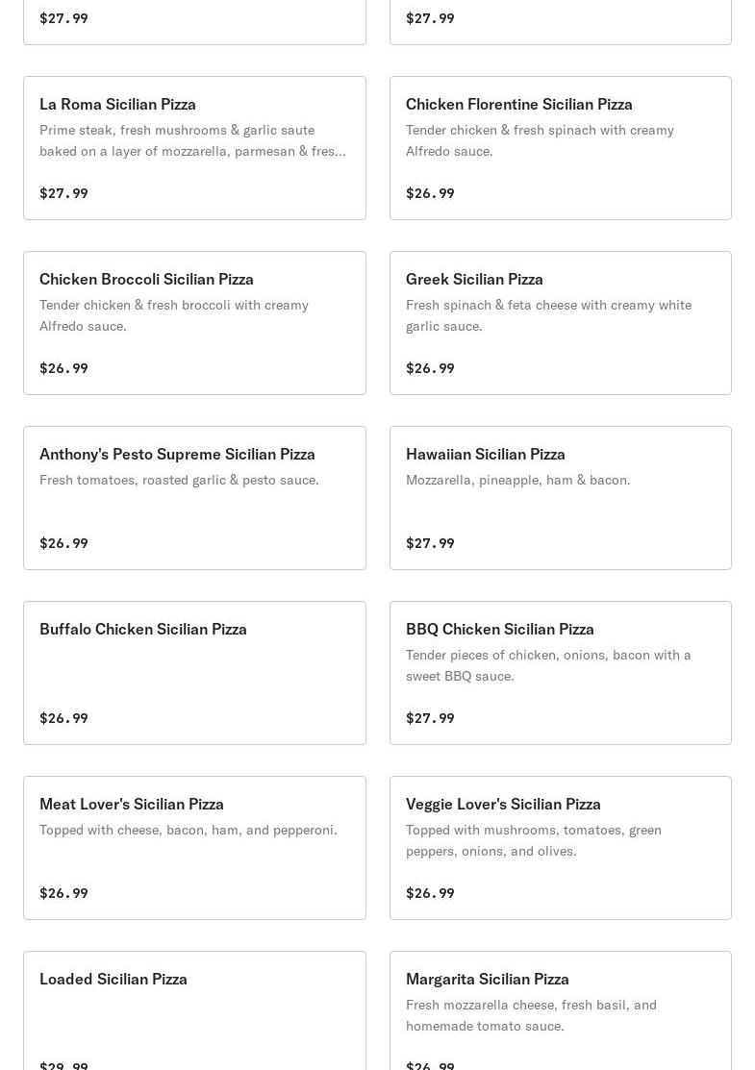755x1070 pixels.
Task: Click the "Topped with mushrooms, tomatoes" description
Action: 534,840
